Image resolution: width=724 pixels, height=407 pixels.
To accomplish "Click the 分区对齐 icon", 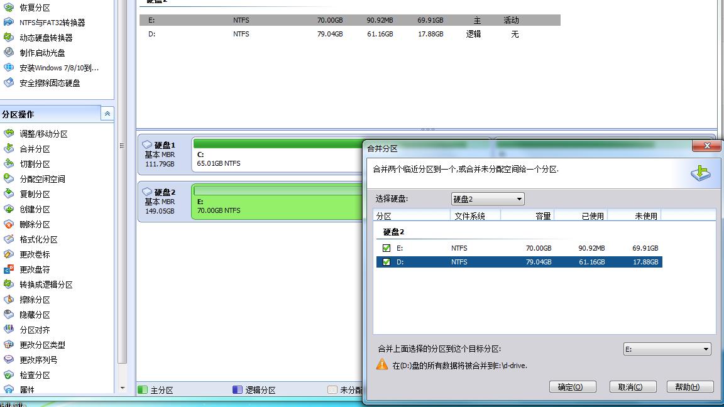I will click(x=9, y=330).
